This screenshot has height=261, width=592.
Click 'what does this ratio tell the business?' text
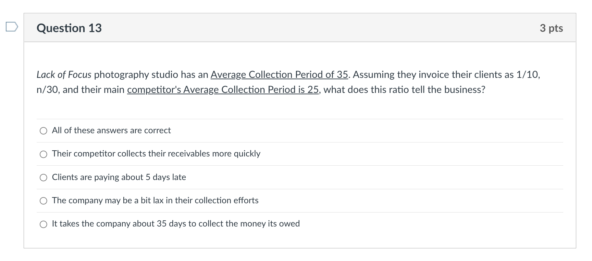(x=404, y=90)
